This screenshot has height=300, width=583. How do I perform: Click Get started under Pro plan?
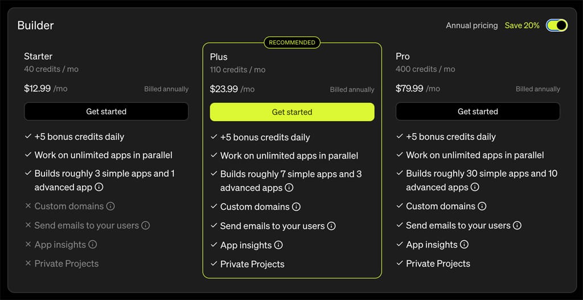[x=478, y=111]
